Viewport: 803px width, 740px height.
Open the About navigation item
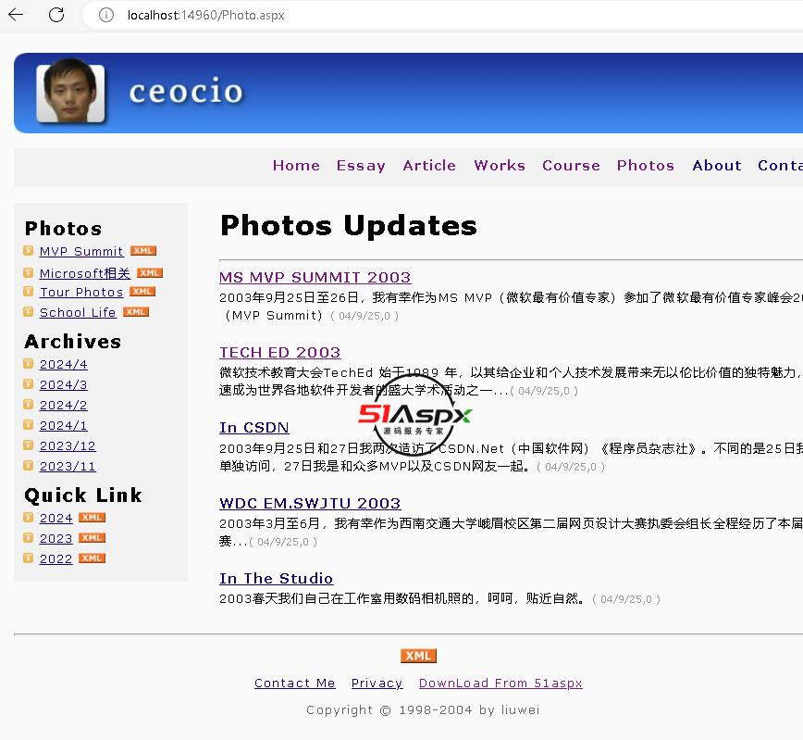[x=717, y=165]
